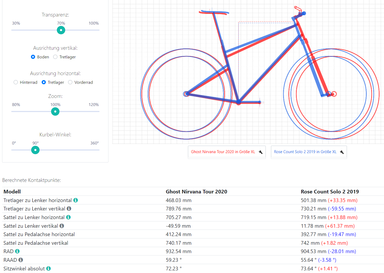Click Sattel zu Pedalachse horizontal row label
Screen dimensions: 384x273
pos(39,234)
